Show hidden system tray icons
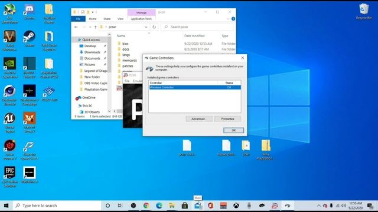The image size is (378, 212). [x=319, y=206]
